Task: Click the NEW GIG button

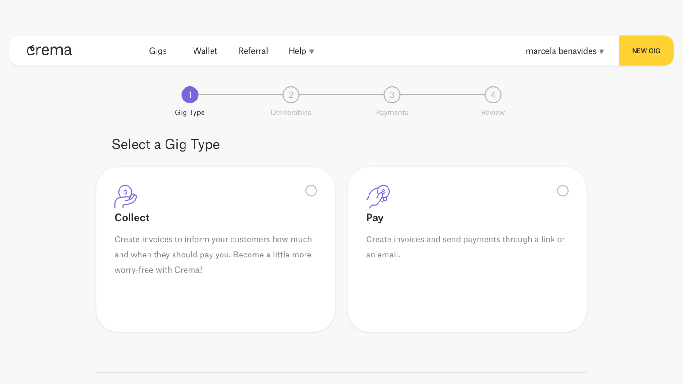Action: pyautogui.click(x=646, y=50)
